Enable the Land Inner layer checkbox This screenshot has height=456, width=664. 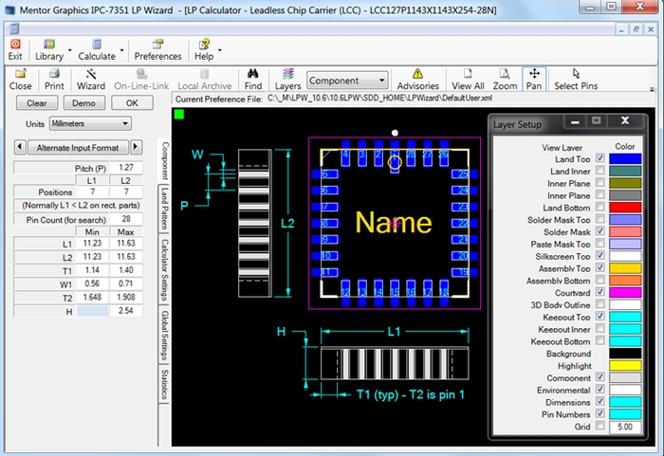600,171
